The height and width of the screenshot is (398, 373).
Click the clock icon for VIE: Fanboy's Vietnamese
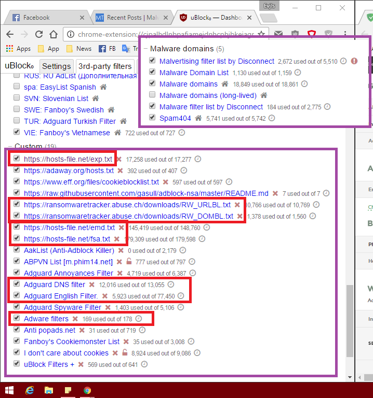click(182, 133)
